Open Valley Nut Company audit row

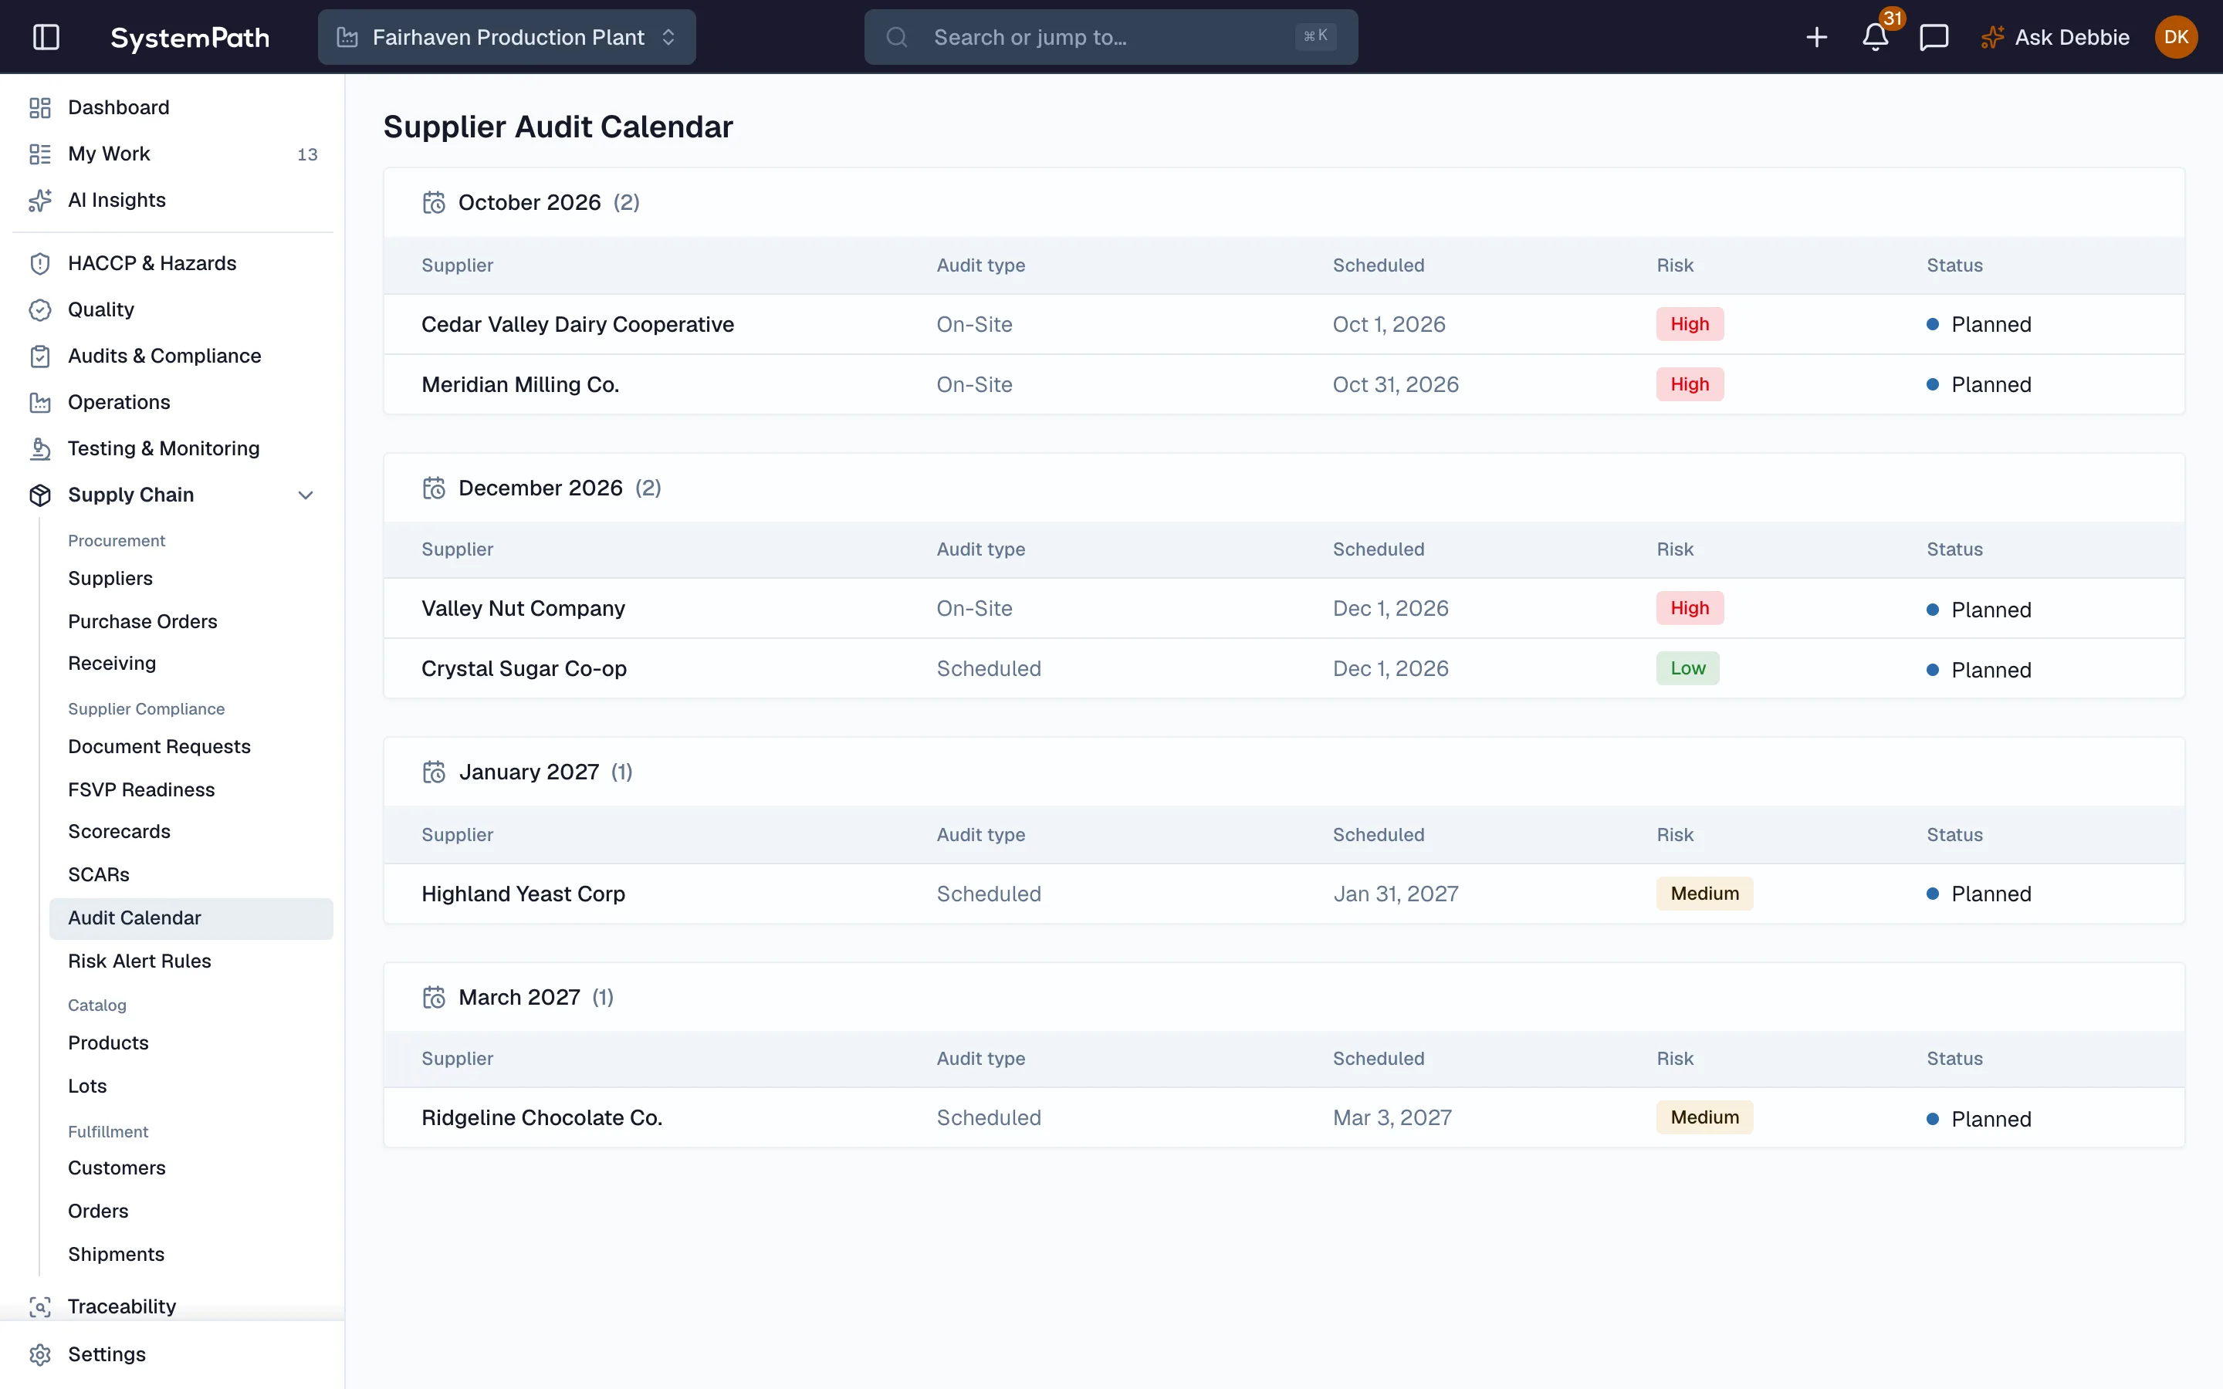click(x=1284, y=608)
